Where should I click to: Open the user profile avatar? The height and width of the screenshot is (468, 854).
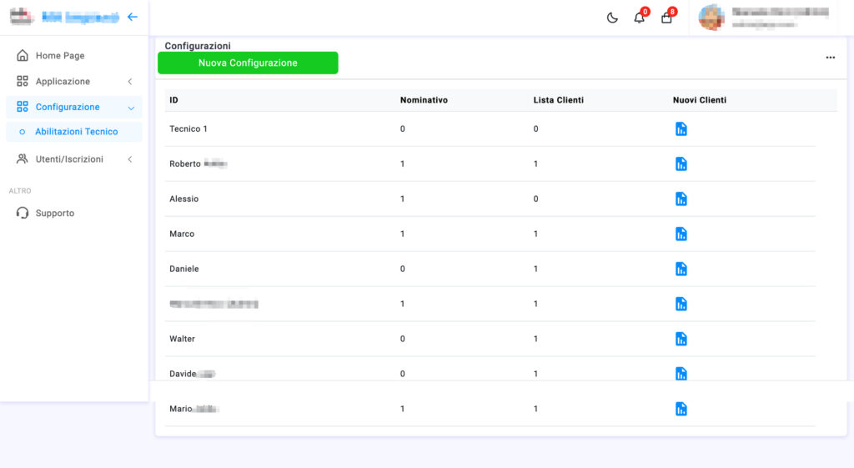(x=711, y=18)
